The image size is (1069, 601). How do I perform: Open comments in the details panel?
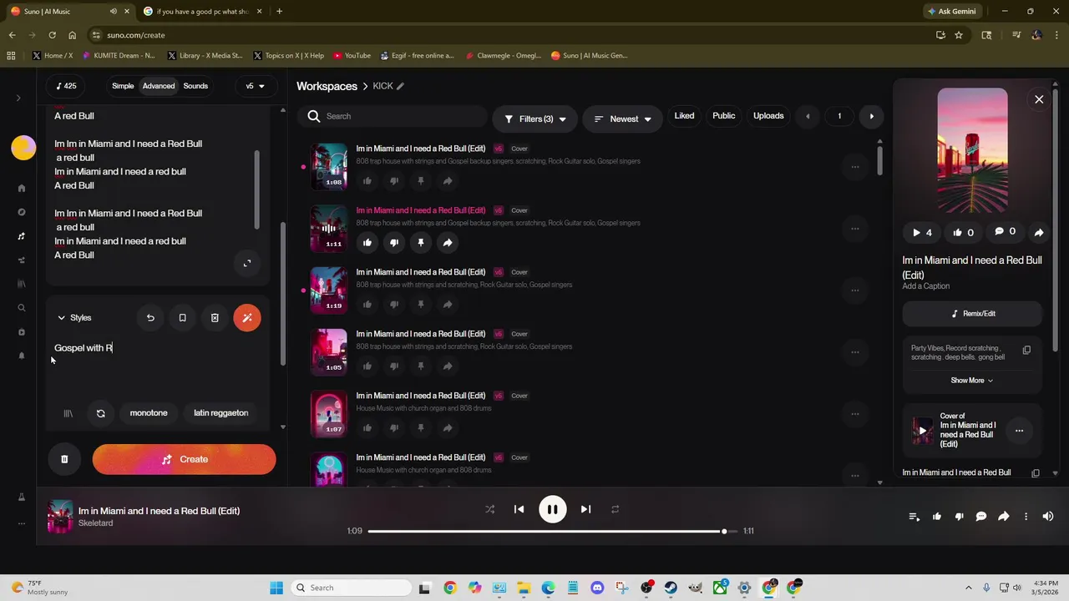point(1005,232)
